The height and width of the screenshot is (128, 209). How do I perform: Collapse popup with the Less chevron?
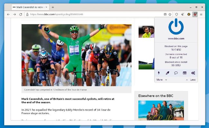coord(191,80)
